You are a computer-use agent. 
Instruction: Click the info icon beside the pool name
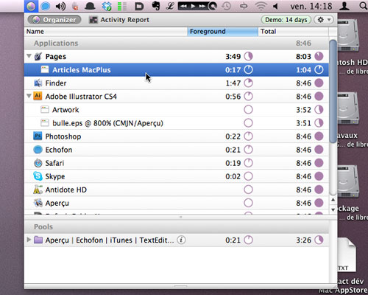(181, 240)
